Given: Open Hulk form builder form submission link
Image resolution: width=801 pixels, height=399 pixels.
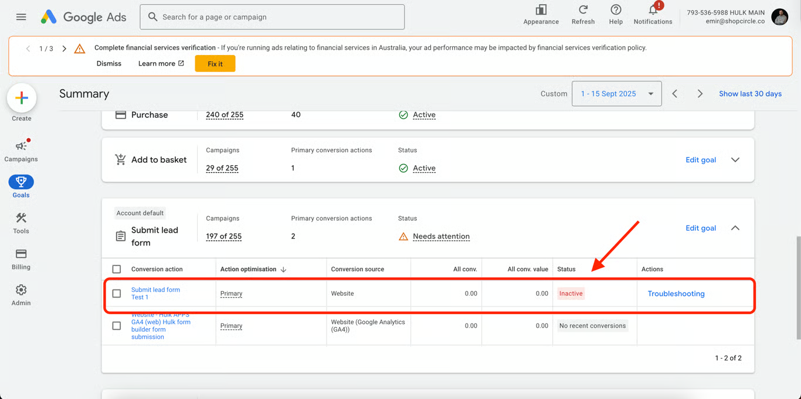Looking at the screenshot, I should pos(161,326).
